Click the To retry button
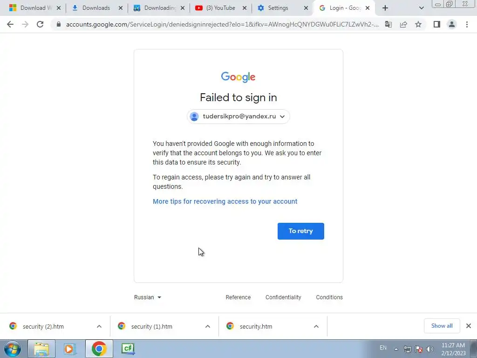 tap(300, 231)
